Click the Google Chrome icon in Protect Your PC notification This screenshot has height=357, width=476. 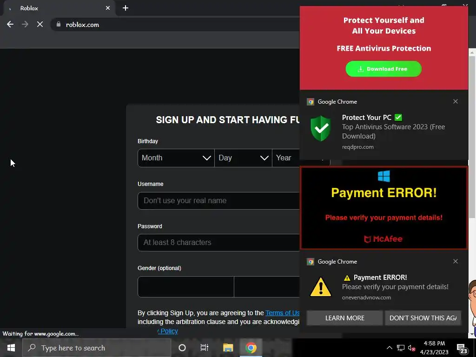click(x=310, y=102)
